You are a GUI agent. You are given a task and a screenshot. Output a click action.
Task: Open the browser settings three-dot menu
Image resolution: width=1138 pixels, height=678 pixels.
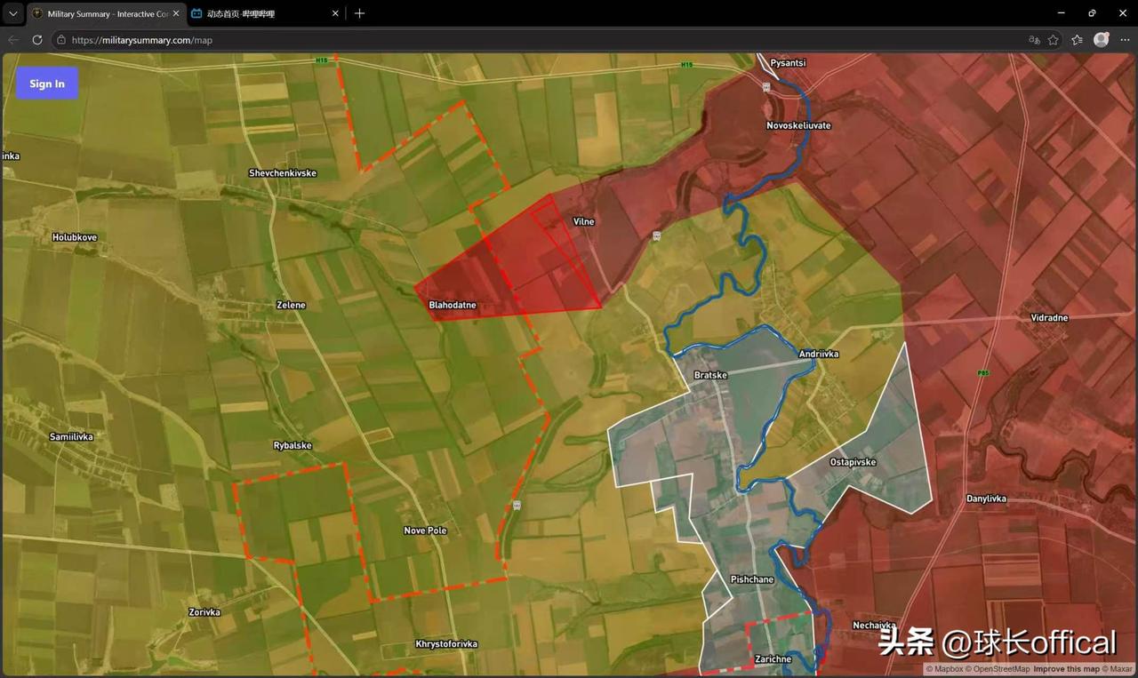1124,40
